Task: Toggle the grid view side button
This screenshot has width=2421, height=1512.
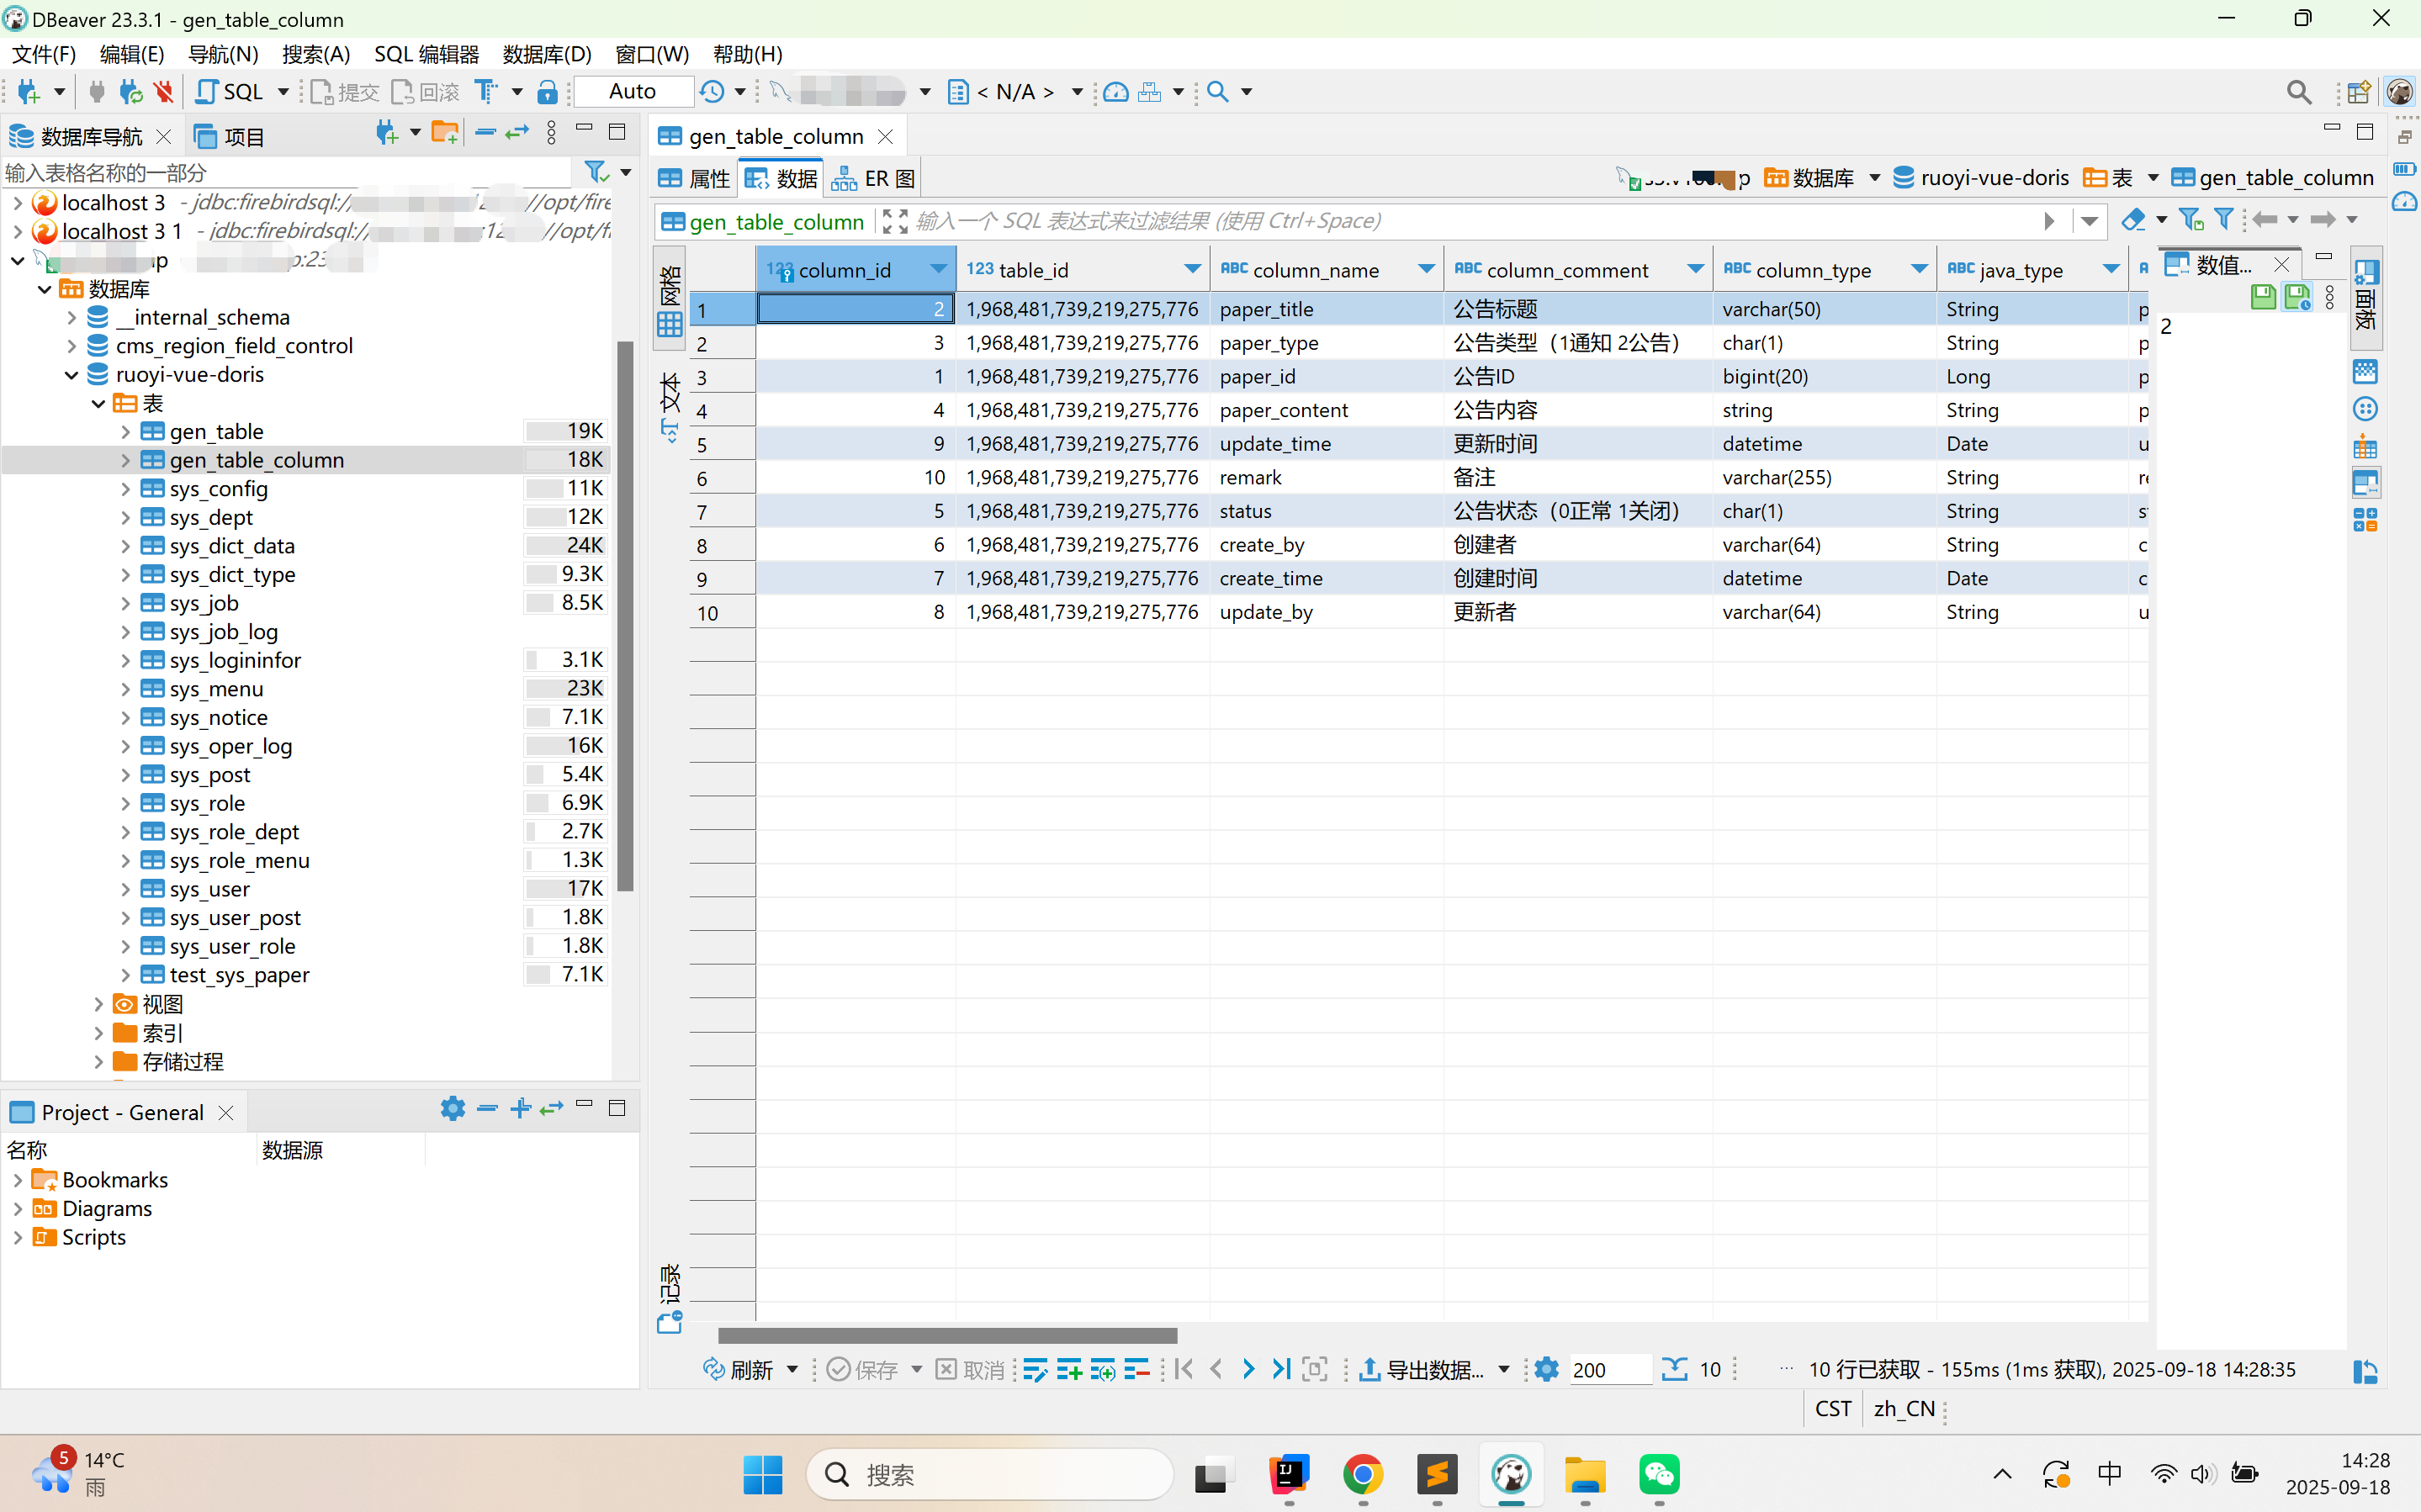Action: [x=670, y=300]
